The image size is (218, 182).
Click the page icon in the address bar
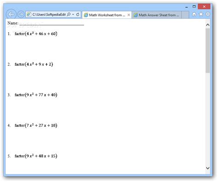pyautogui.click(x=29, y=14)
